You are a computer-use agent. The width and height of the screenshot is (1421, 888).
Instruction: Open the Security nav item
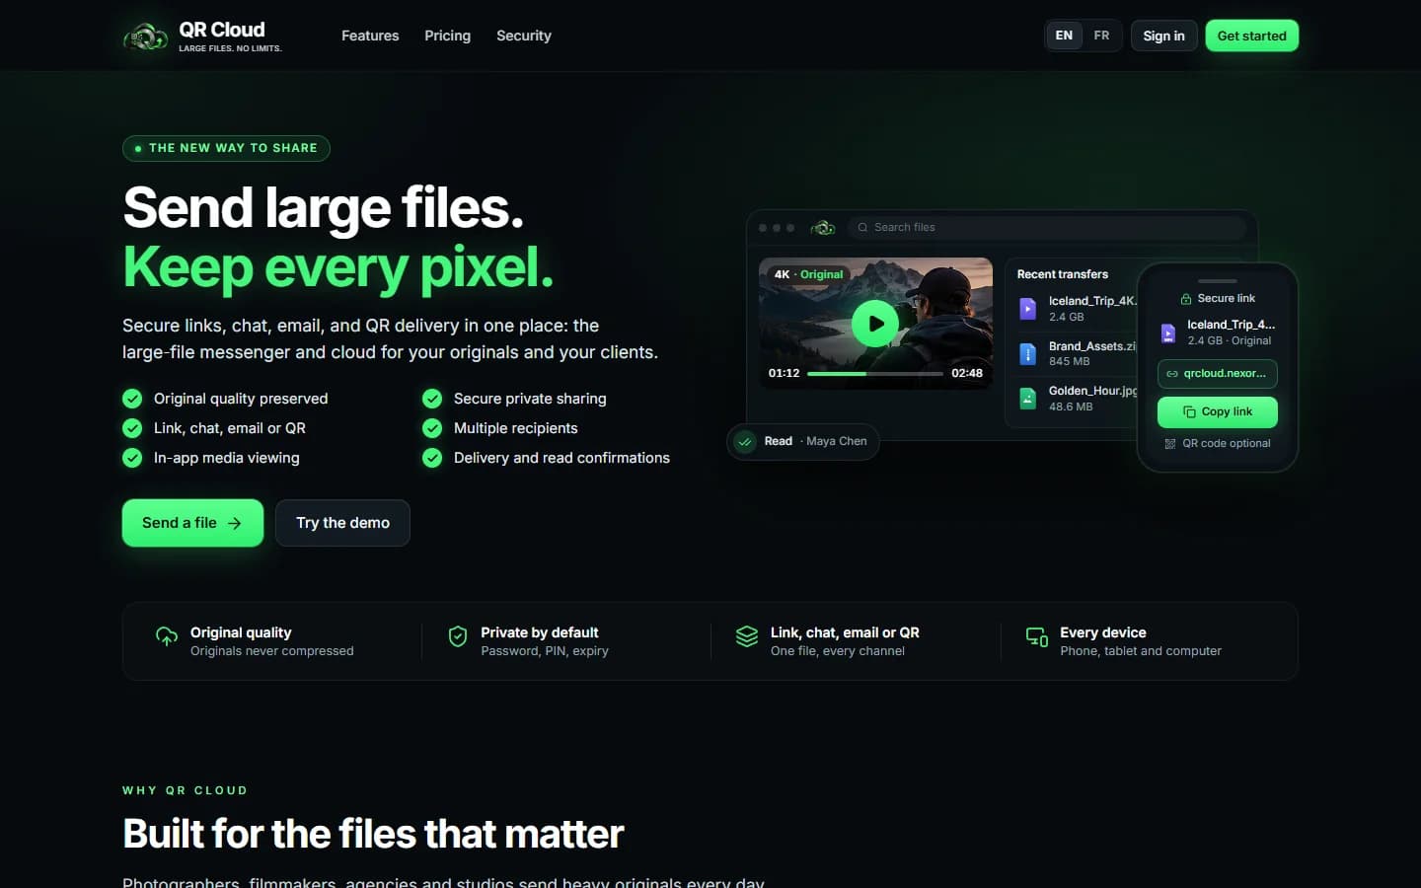pos(524,36)
